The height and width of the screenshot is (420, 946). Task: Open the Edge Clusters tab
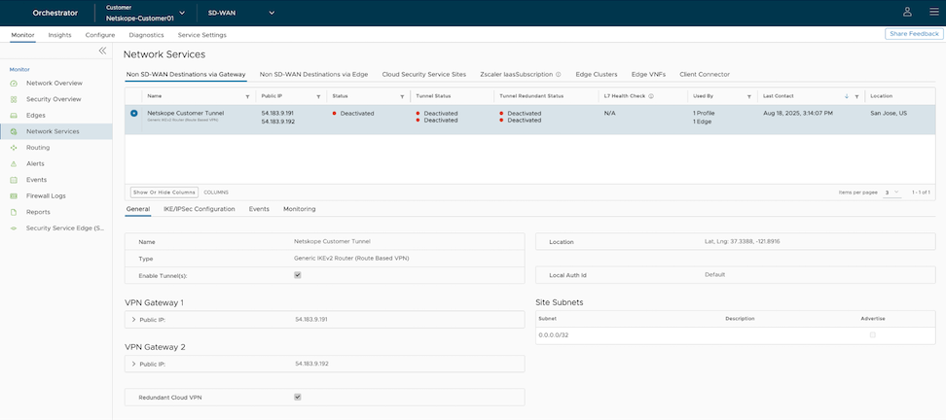[x=596, y=74]
